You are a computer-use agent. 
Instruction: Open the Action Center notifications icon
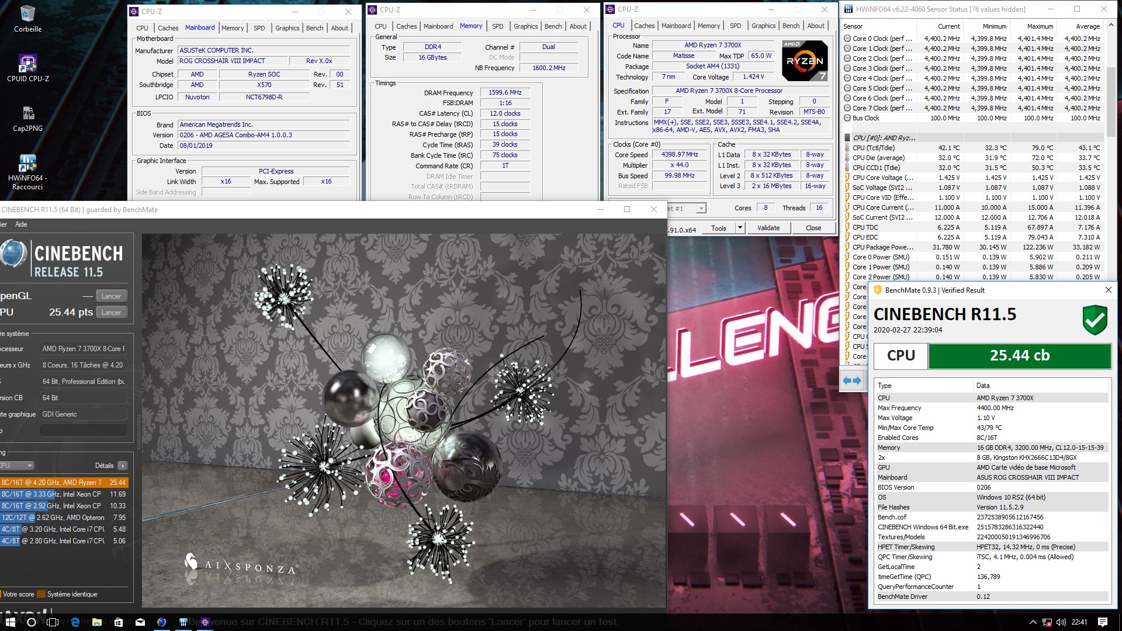[1103, 622]
